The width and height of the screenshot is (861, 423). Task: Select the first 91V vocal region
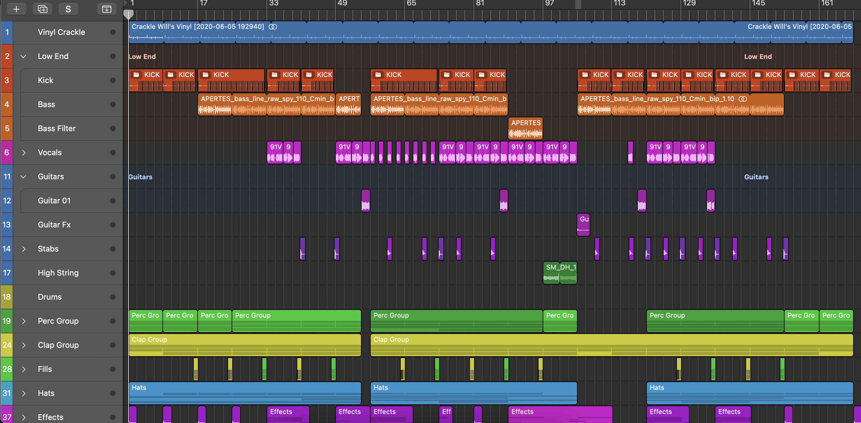275,153
